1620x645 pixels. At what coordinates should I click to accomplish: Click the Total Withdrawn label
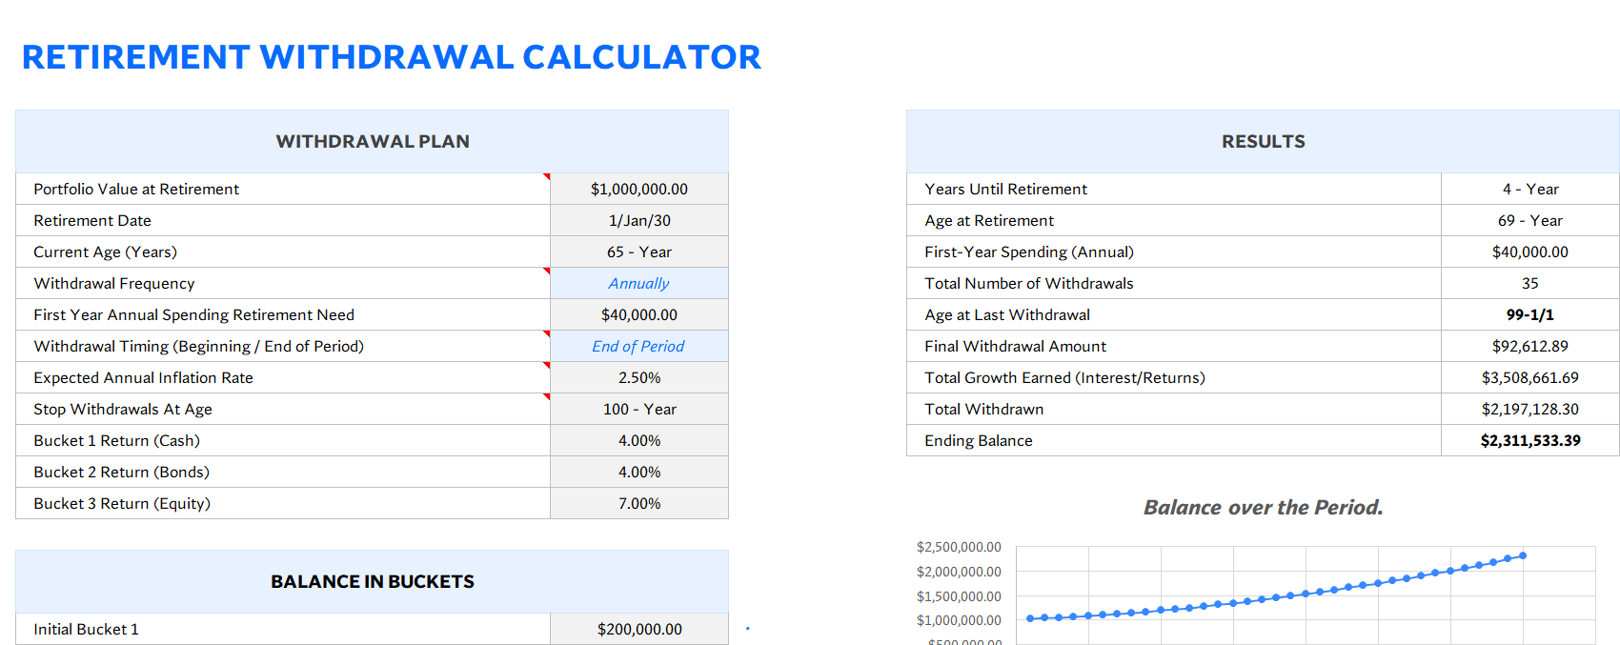coord(984,409)
